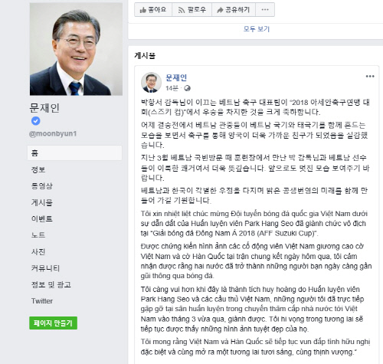Click the blue verified badge icon
Screen dimensions: 383x364
(36, 121)
